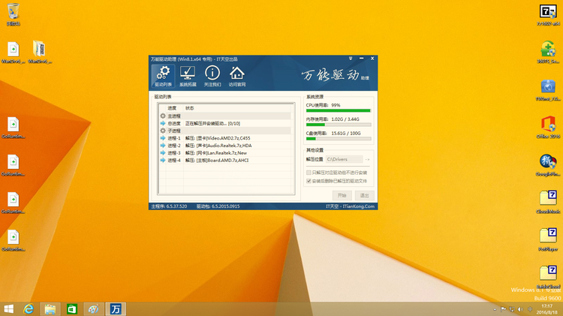Image resolution: width=563 pixels, height=316 pixels.
Task: Select the PotPlayer desktop icon
Action: coord(548,240)
